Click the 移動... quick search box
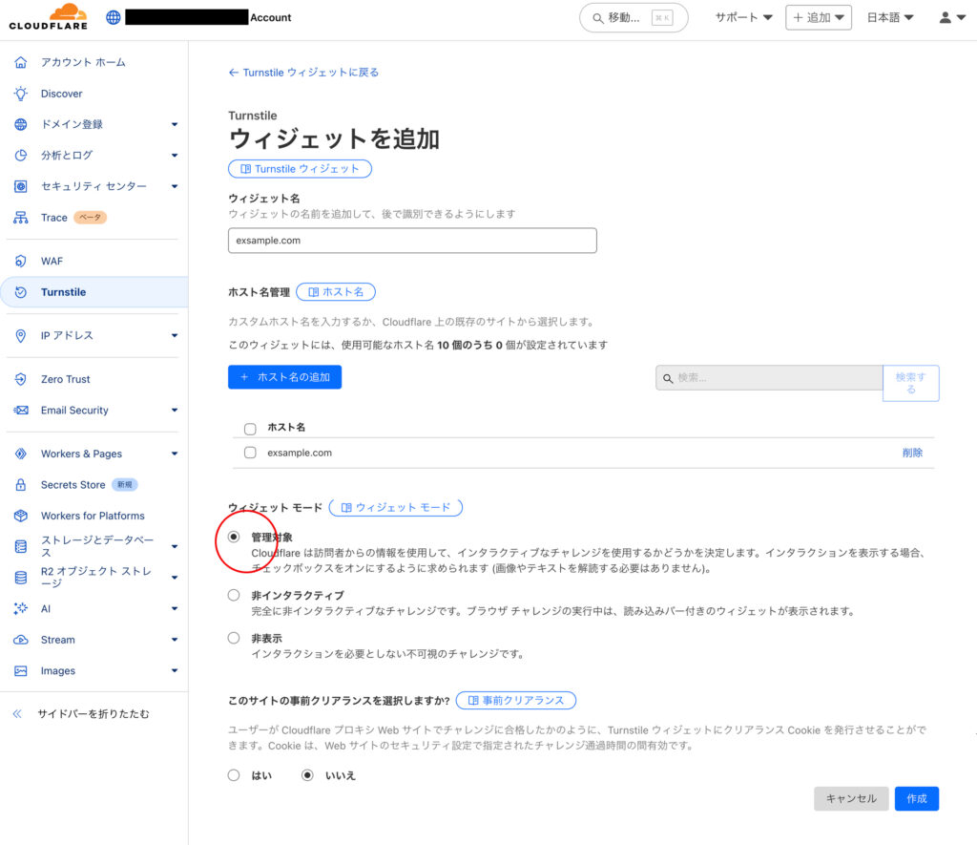977x845 pixels. 634,17
